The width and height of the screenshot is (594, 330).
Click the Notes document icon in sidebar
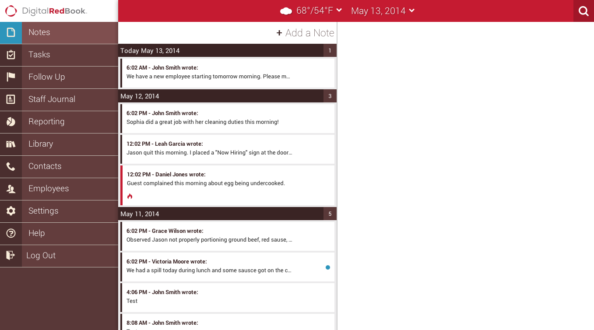(11, 32)
